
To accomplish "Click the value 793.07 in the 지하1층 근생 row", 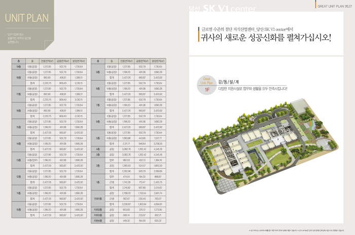I will (x=158, y=199).
